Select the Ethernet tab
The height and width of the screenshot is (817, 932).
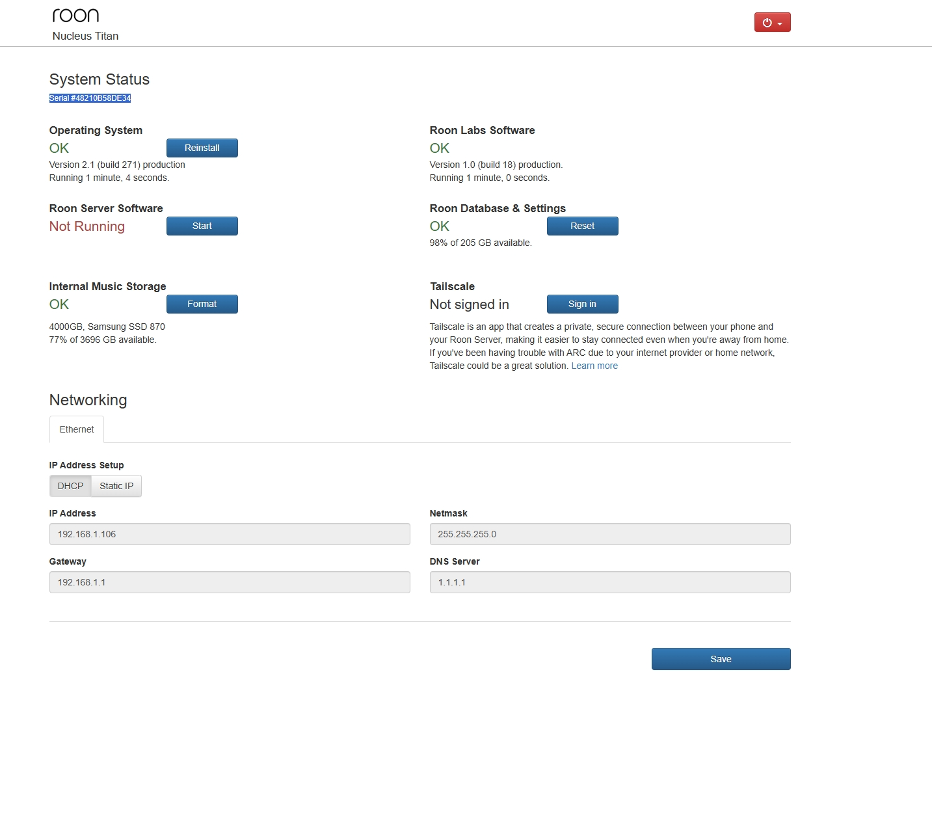tap(77, 429)
